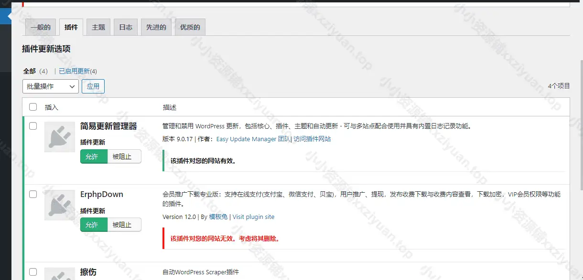Tick the select-all checkbox in table header

(33, 107)
